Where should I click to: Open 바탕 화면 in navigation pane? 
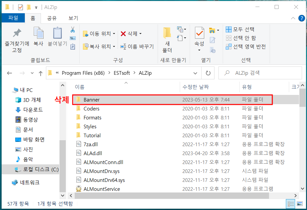pyautogui.click(x=30, y=140)
